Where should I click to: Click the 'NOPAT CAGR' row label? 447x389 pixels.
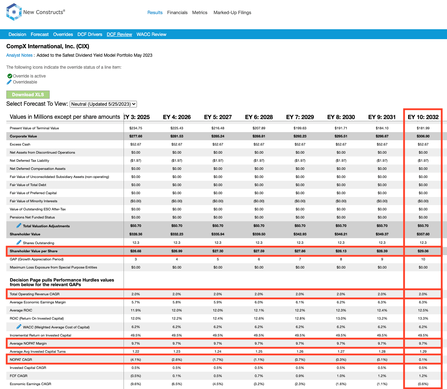tap(21, 360)
